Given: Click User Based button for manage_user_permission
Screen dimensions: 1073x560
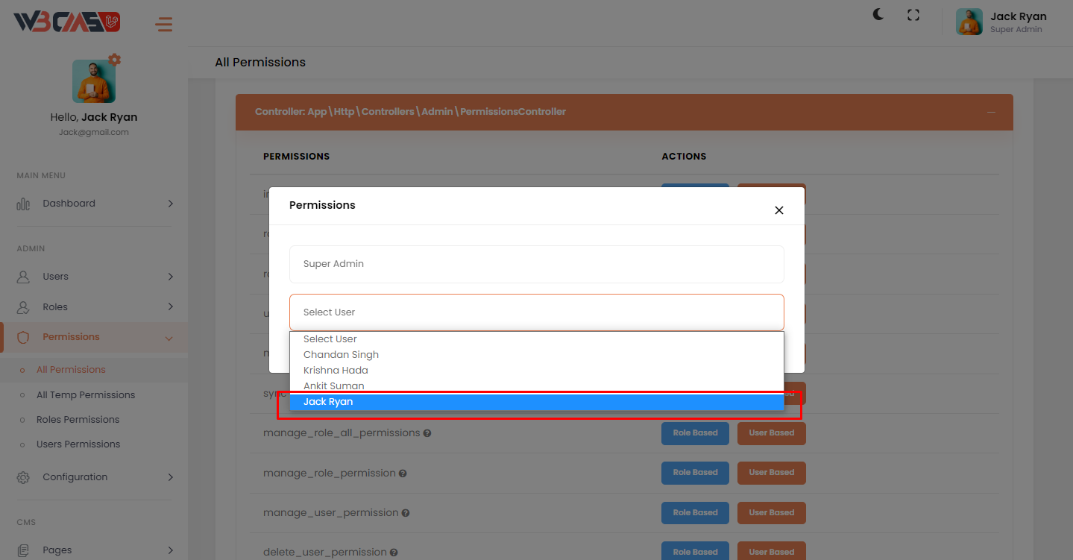Looking at the screenshot, I should pyautogui.click(x=771, y=513).
